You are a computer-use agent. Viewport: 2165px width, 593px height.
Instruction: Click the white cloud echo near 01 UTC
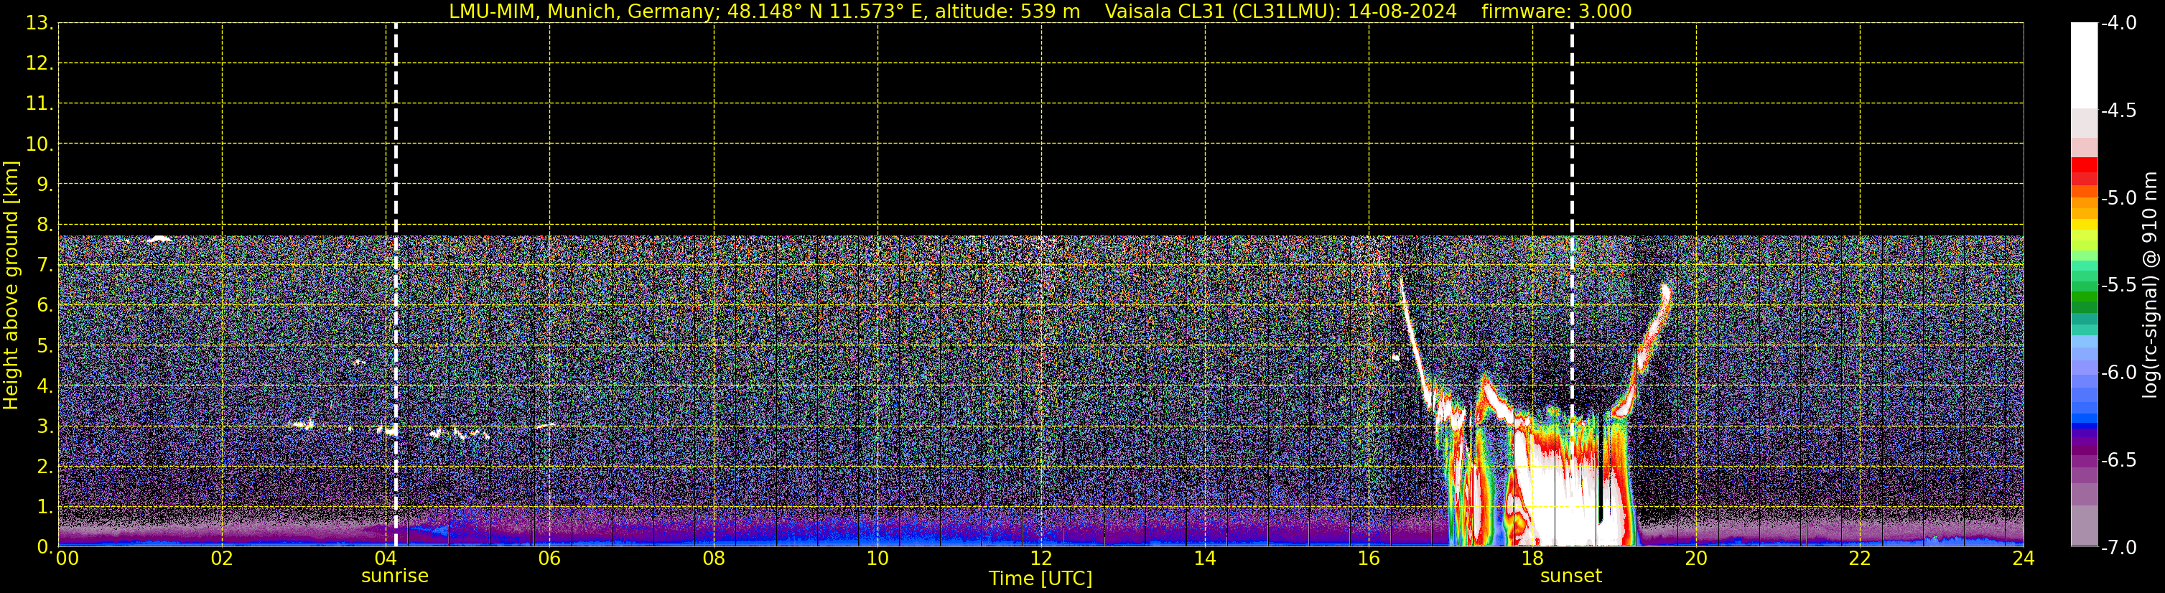tap(158, 239)
